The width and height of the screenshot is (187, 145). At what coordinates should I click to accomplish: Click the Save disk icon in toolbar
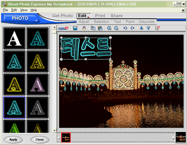coord(75,28)
